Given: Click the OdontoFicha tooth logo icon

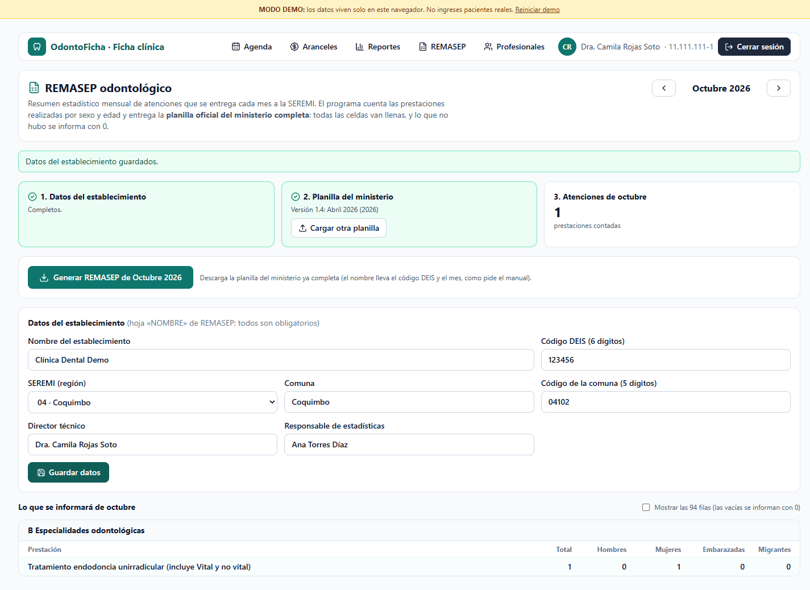Looking at the screenshot, I should tap(37, 47).
